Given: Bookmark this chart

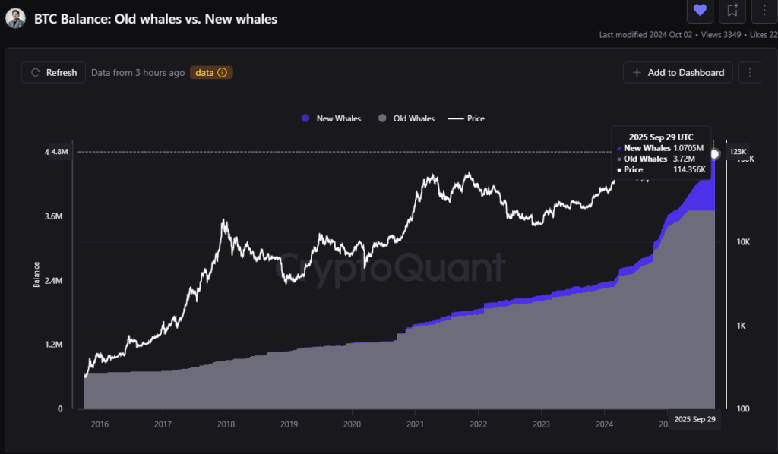Looking at the screenshot, I should tap(732, 10).
